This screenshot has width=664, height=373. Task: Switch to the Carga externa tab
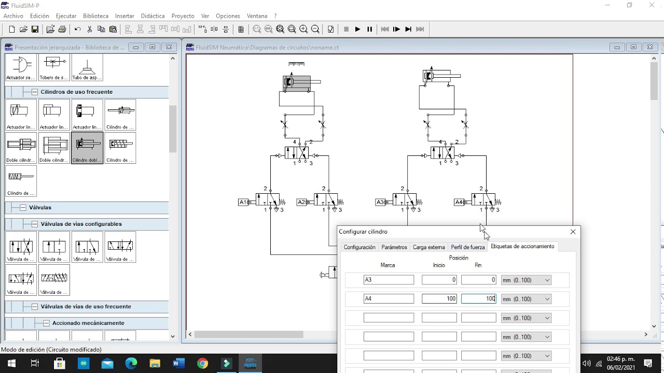[428, 247]
